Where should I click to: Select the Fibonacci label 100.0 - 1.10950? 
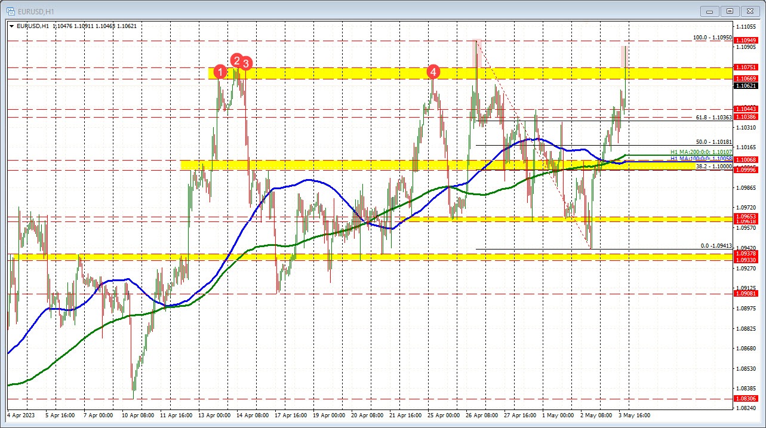click(x=712, y=37)
